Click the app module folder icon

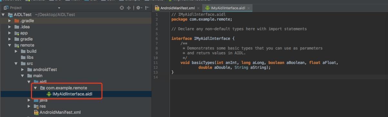(17, 33)
